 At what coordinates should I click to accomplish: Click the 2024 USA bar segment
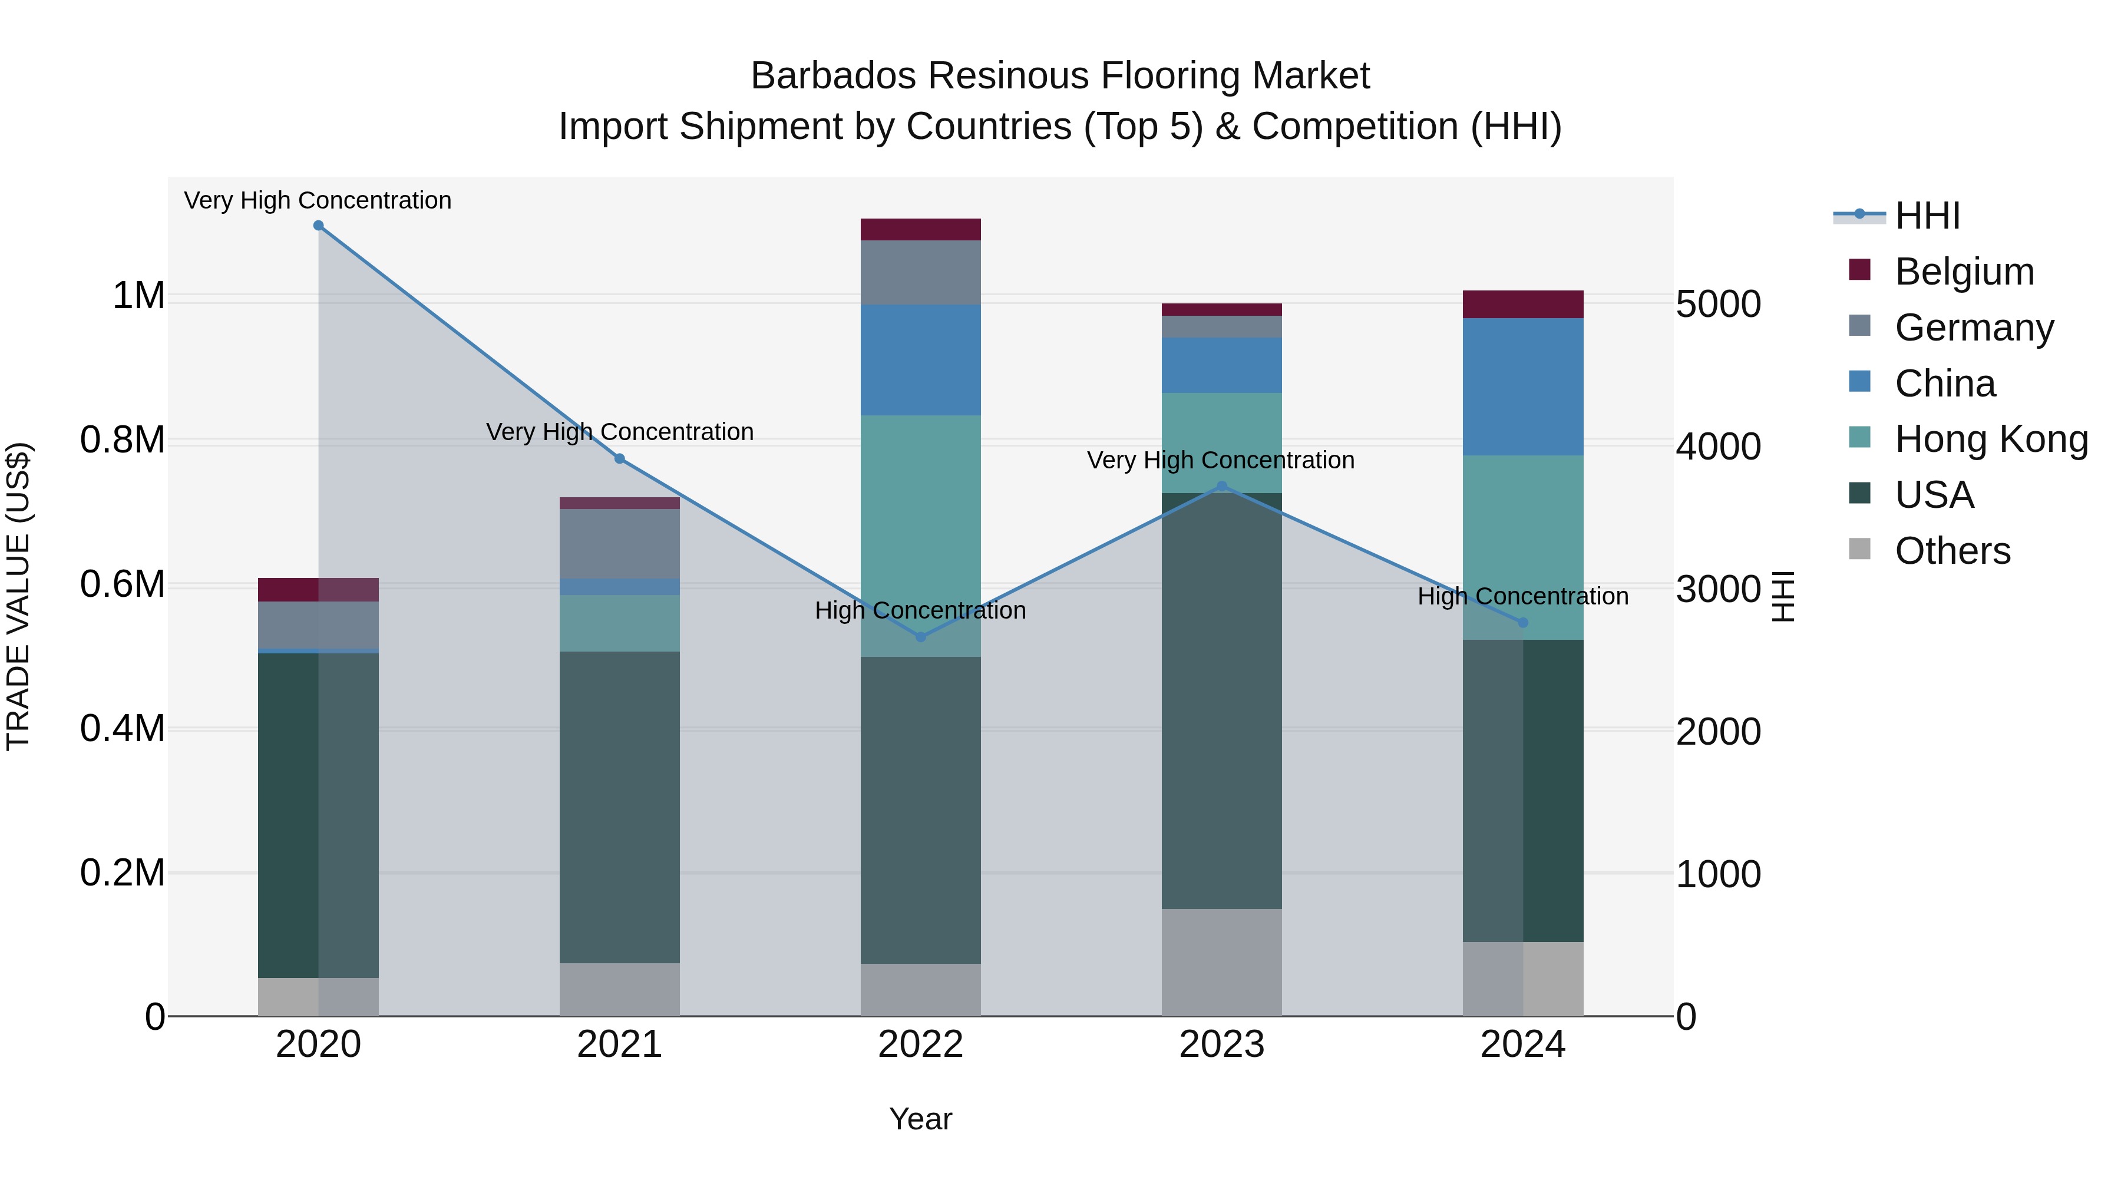(x=1522, y=791)
